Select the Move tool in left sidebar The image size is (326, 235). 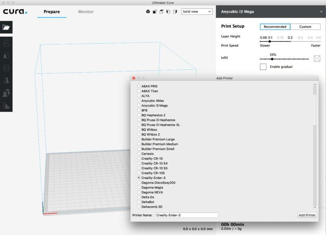click(6, 42)
